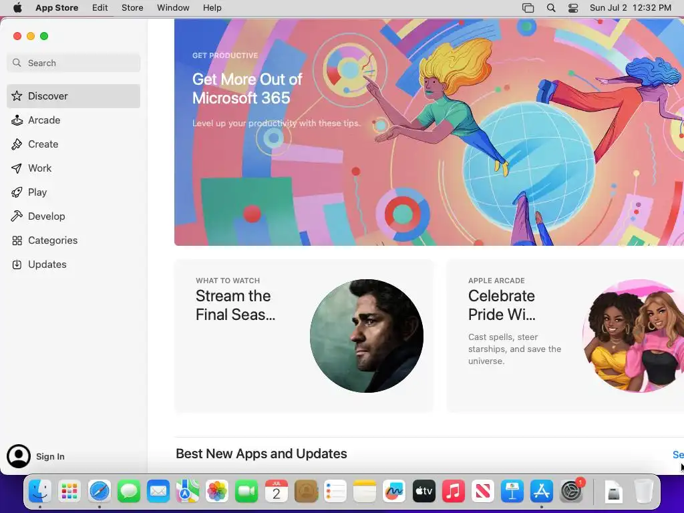Open FaceTime from the Dock
The image size is (684, 513).
[246, 492]
